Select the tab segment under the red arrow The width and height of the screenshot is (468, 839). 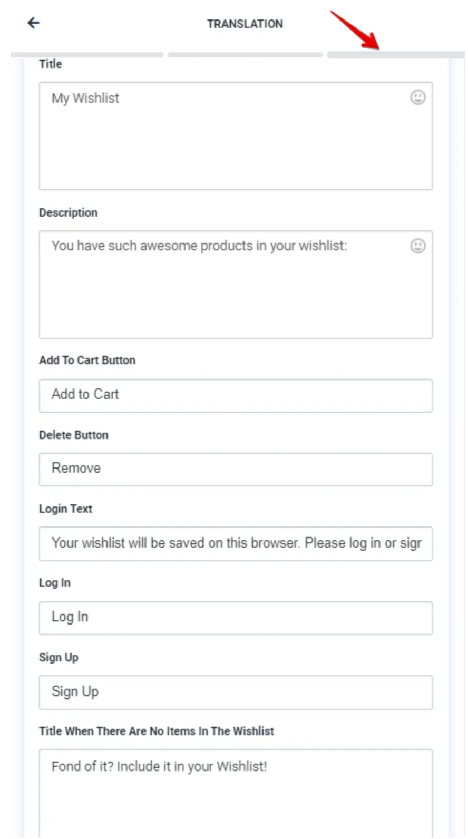(395, 55)
